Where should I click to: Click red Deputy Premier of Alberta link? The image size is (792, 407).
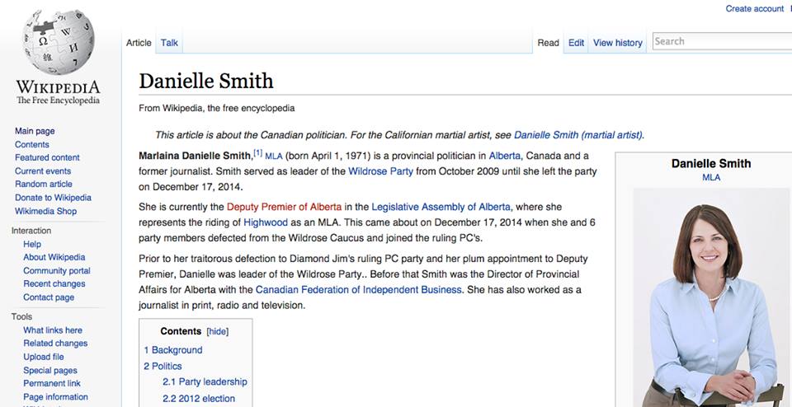point(285,207)
